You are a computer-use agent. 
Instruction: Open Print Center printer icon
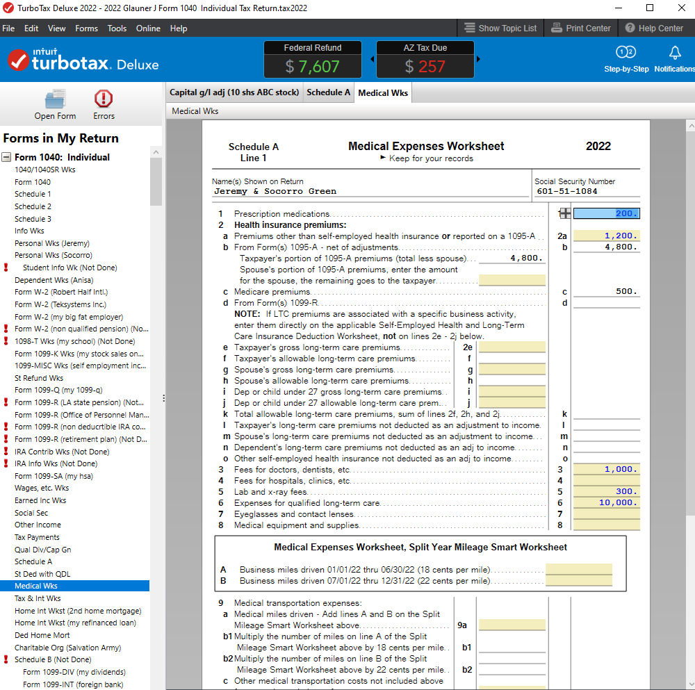(x=556, y=28)
